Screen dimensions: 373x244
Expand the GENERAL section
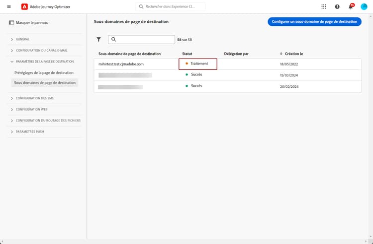tap(23, 39)
